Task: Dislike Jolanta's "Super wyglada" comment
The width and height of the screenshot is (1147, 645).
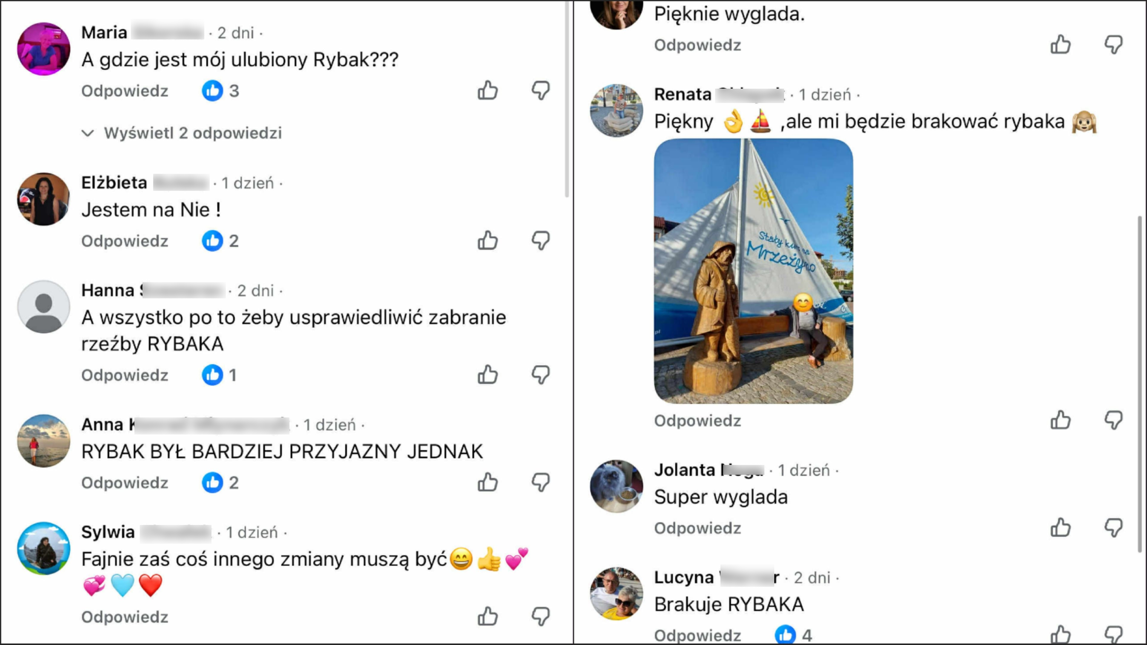Action: click(1113, 528)
